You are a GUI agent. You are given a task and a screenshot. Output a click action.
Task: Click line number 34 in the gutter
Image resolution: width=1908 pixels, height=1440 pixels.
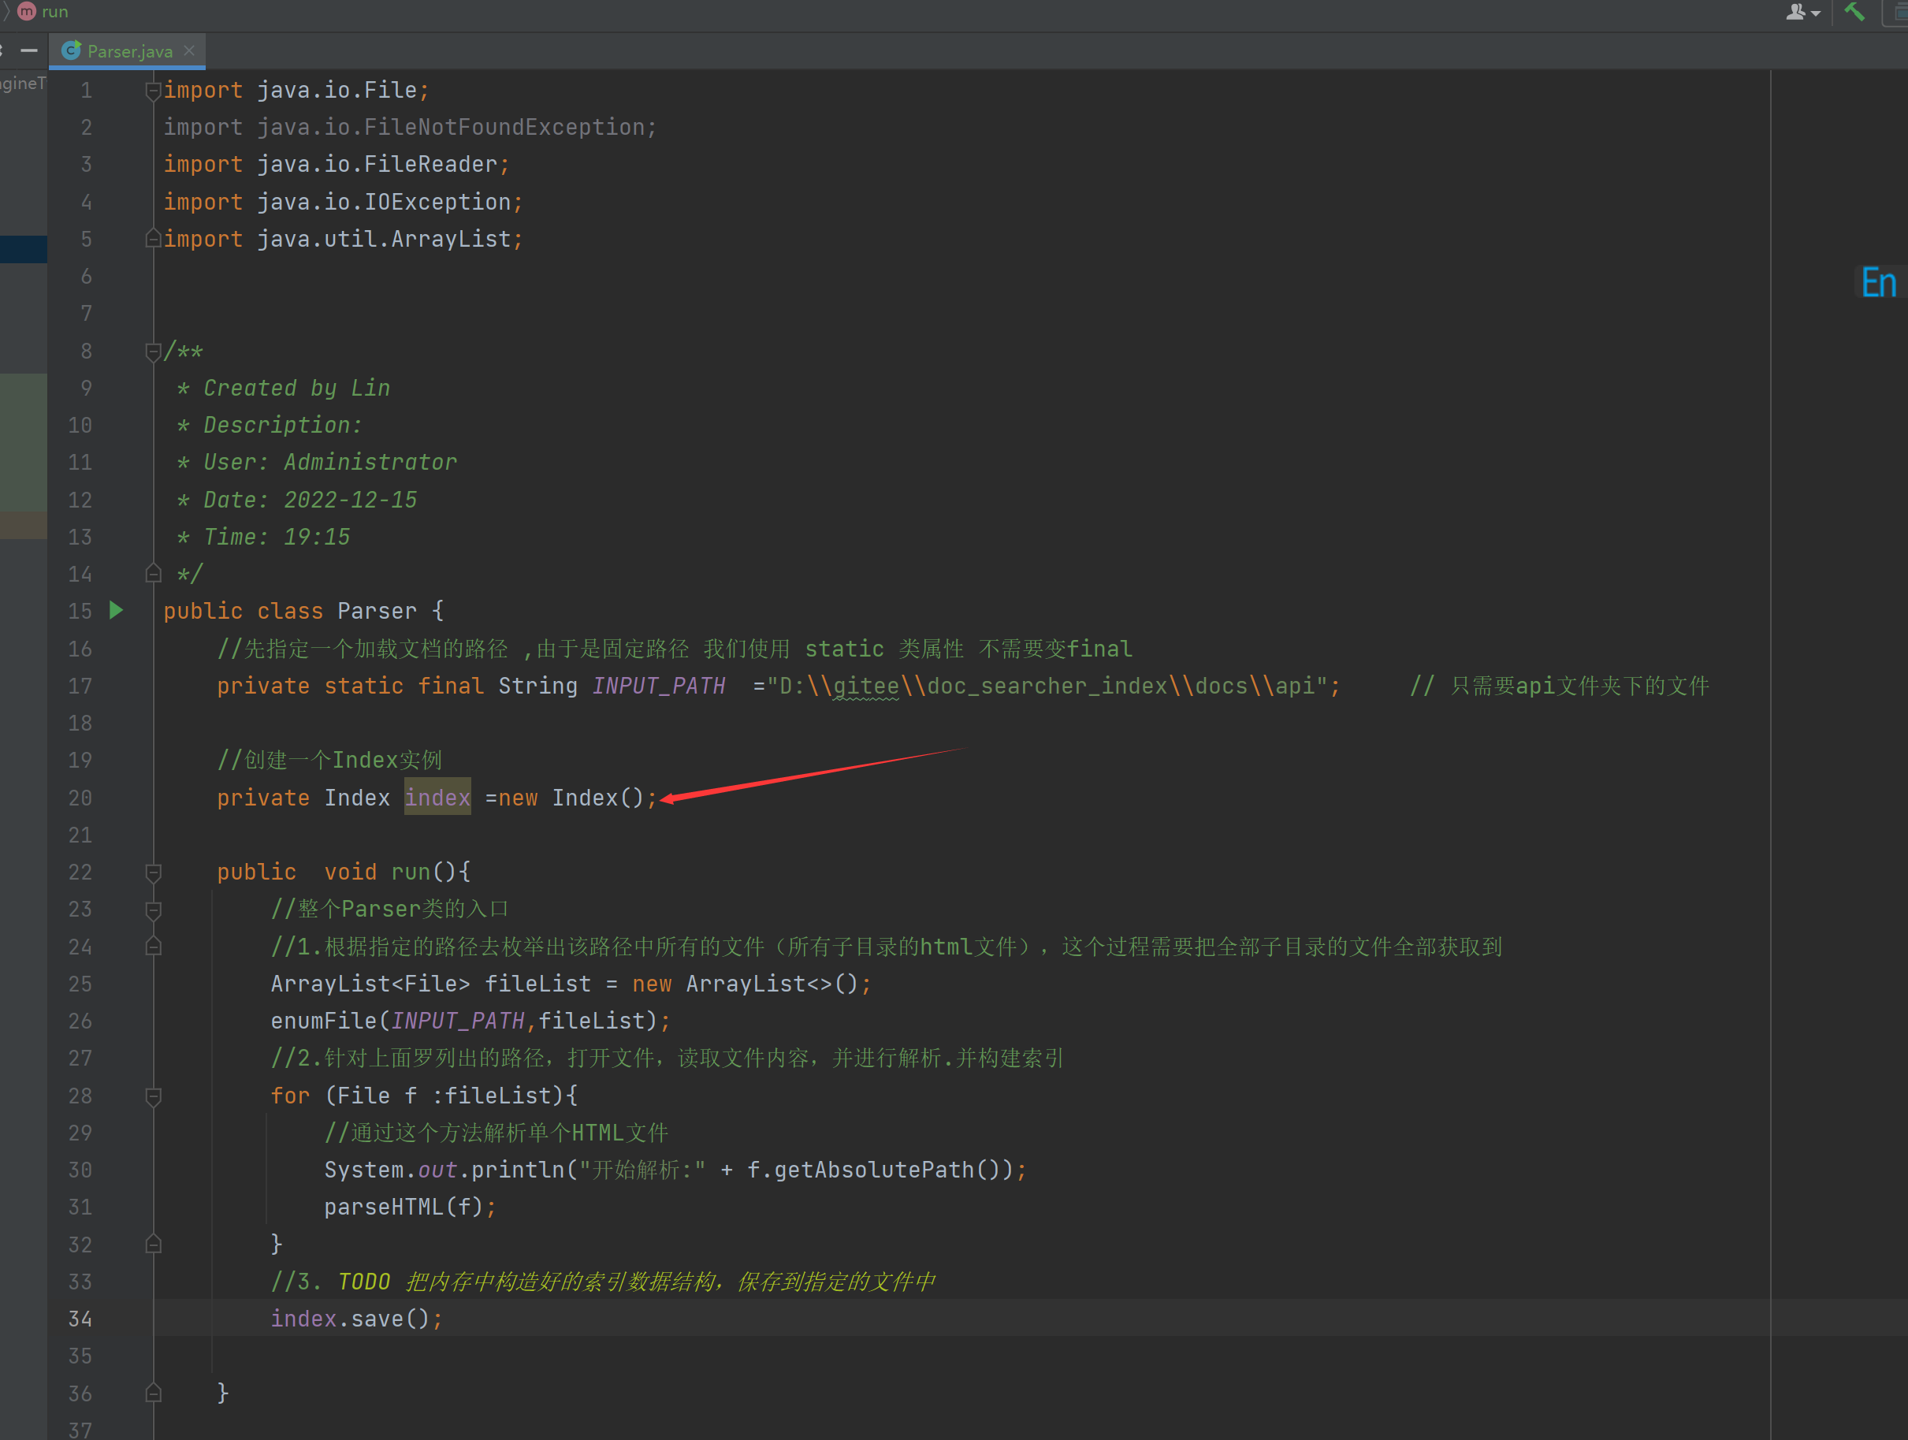[x=80, y=1319]
